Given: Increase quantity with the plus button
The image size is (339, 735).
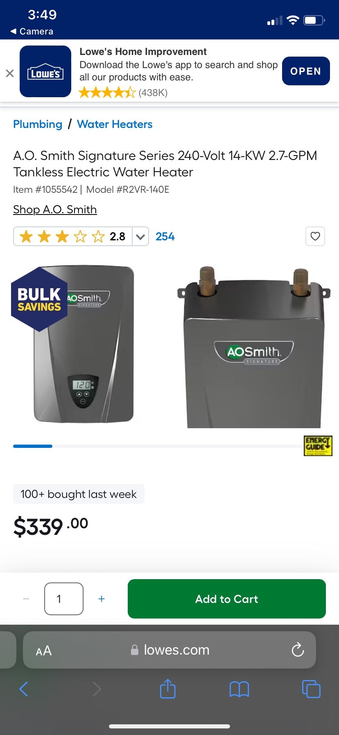Looking at the screenshot, I should tap(102, 599).
